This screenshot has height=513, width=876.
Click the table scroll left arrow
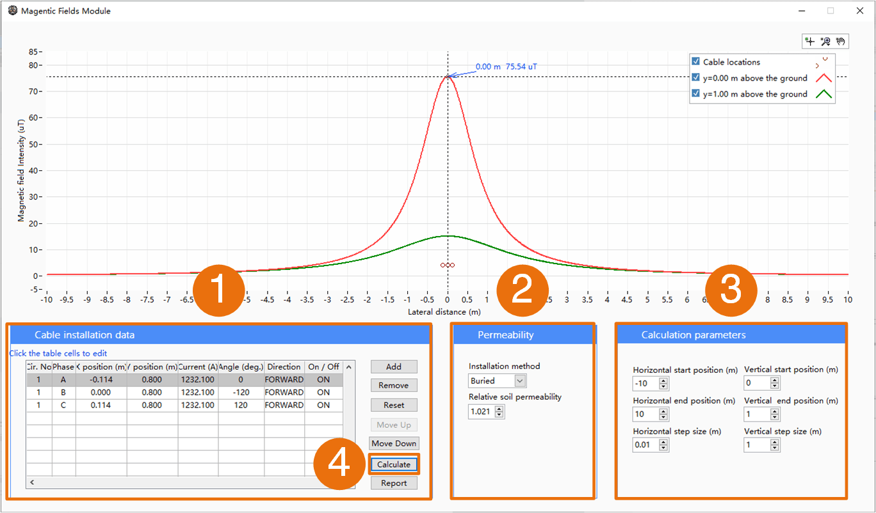coord(31,482)
